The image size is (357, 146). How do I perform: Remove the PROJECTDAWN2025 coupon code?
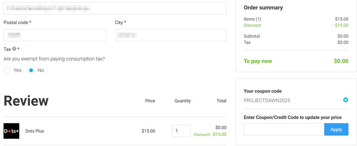345,100
